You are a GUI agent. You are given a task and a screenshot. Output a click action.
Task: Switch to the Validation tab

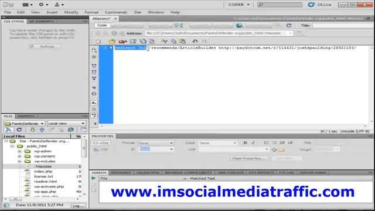pyautogui.click(x=148, y=172)
